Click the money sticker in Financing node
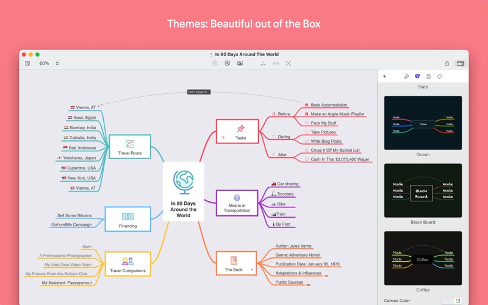 pos(127,217)
